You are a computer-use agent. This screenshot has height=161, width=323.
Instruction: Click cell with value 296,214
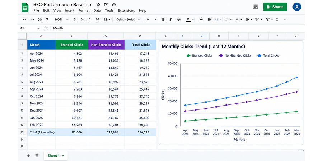pyautogui.click(x=140, y=132)
